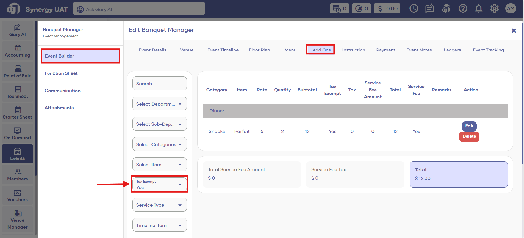Open the settings gear icon

point(494,9)
